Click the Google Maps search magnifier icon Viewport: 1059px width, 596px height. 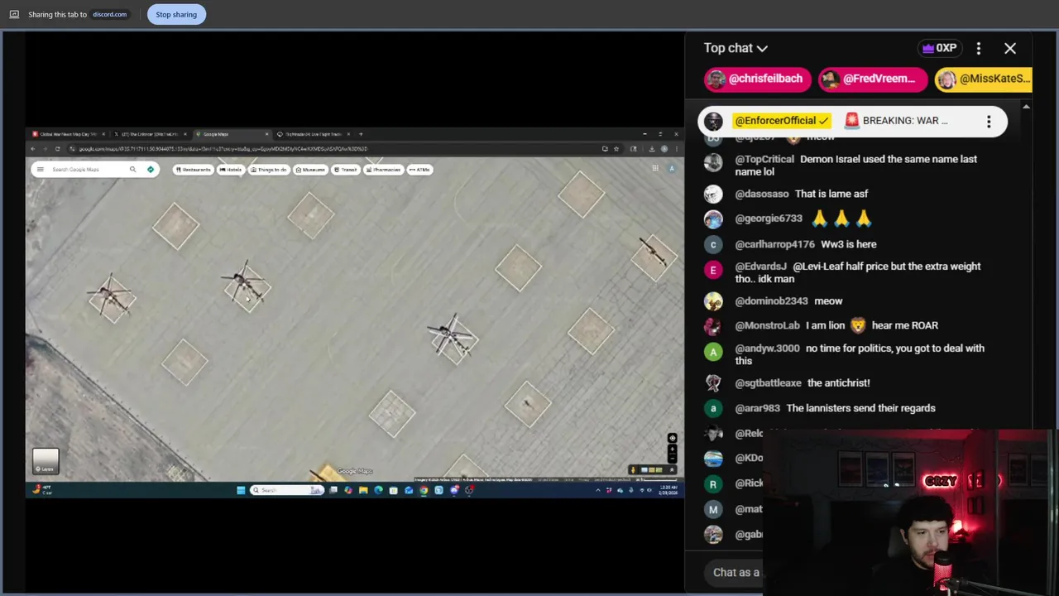[132, 170]
